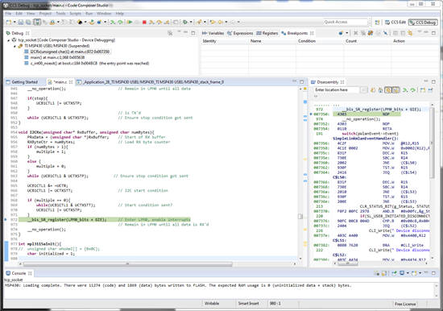
Task: Open the New file dropdown arrow
Action: click(14, 22)
